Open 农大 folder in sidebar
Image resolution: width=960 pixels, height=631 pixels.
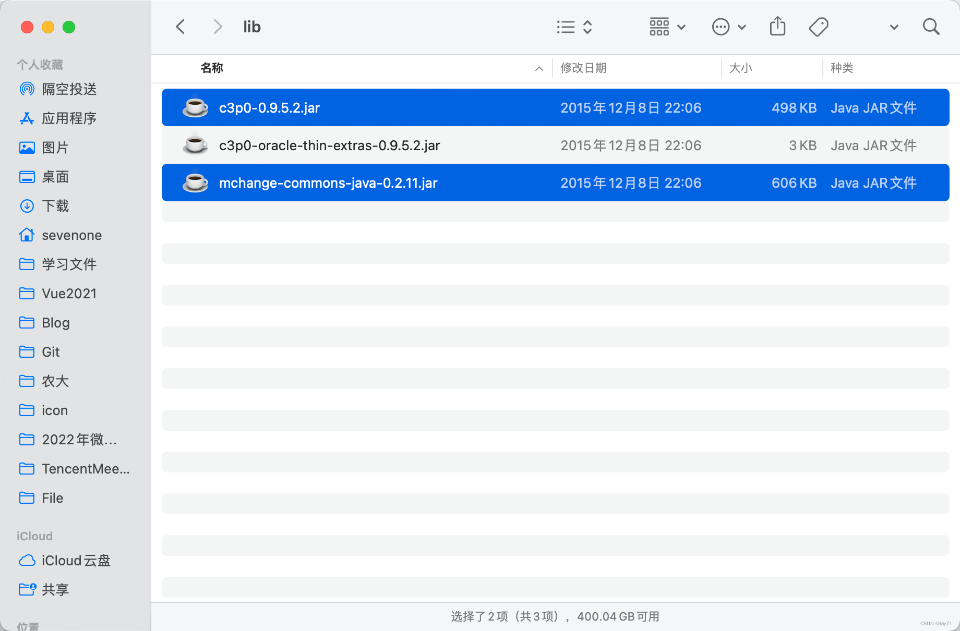click(x=55, y=381)
